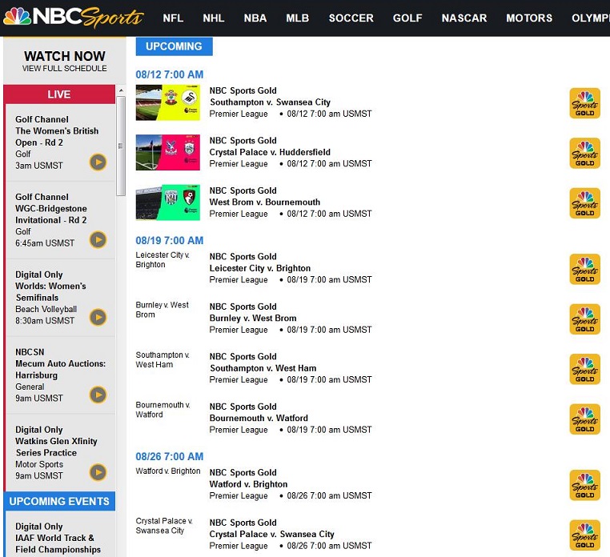
Task: Click Sports Gold icon for Southampton v. West Ham
Action: pyautogui.click(x=584, y=369)
